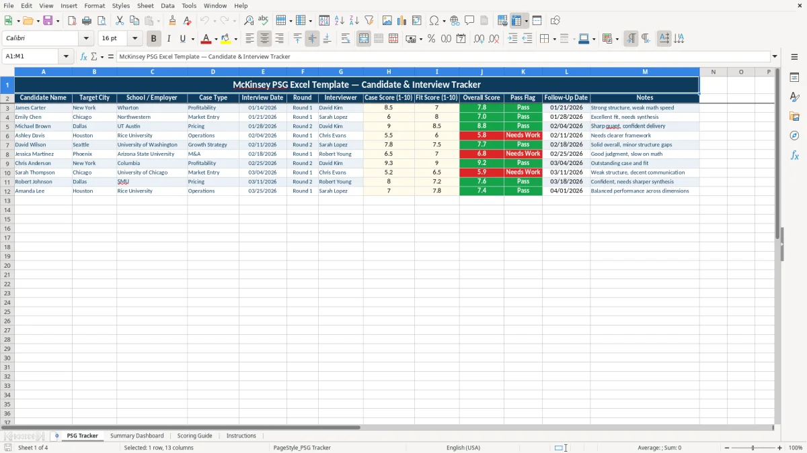Click Background Color yellow swatch button
This screenshot has height=453, width=807.
click(x=226, y=39)
